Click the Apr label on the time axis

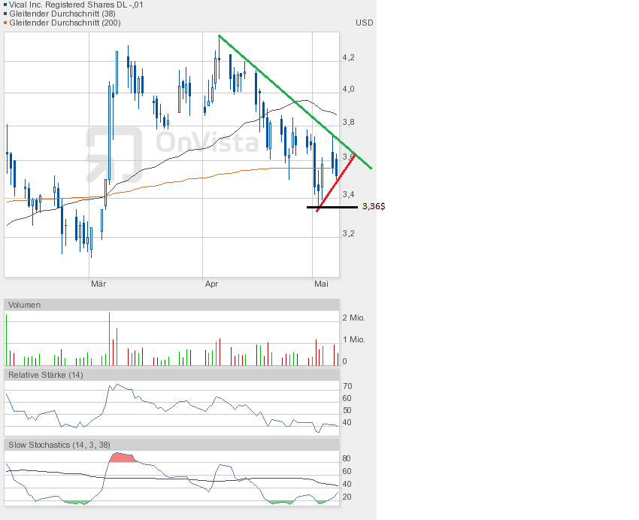(x=211, y=284)
